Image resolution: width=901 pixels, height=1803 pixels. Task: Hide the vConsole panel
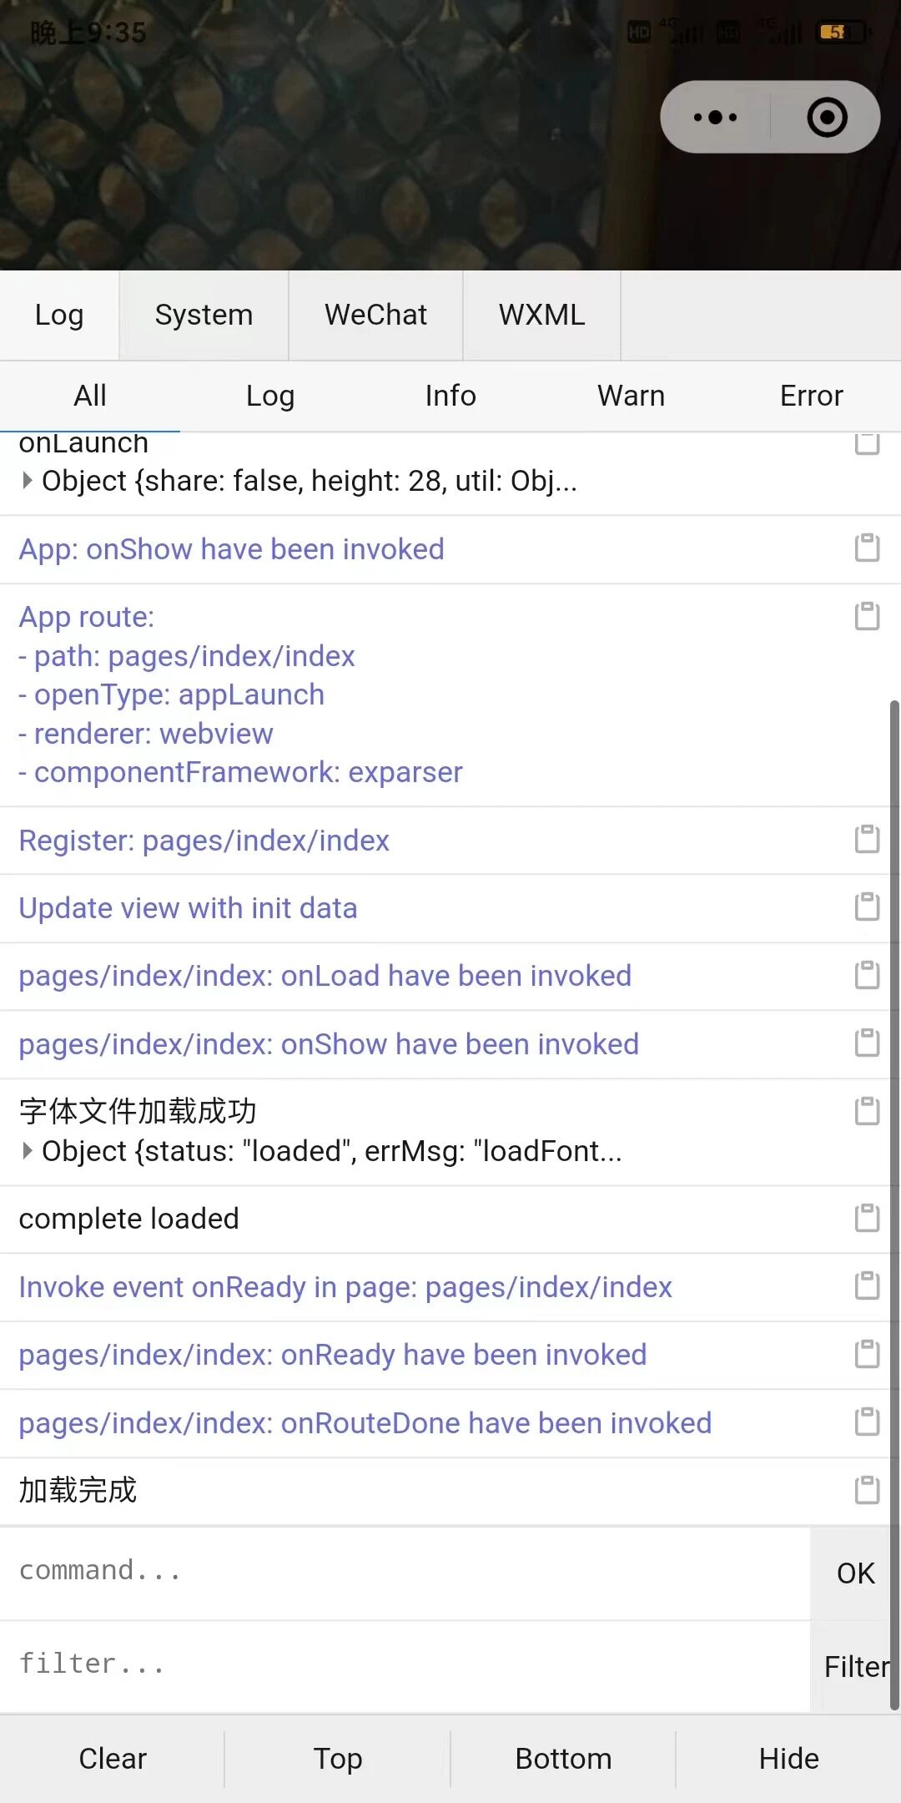point(788,1759)
